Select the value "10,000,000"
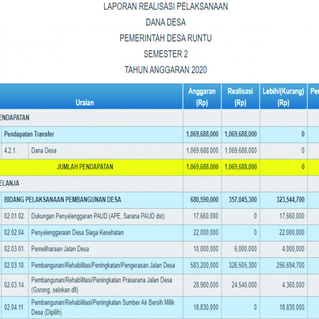This screenshot has width=319, height=319. click(206, 249)
